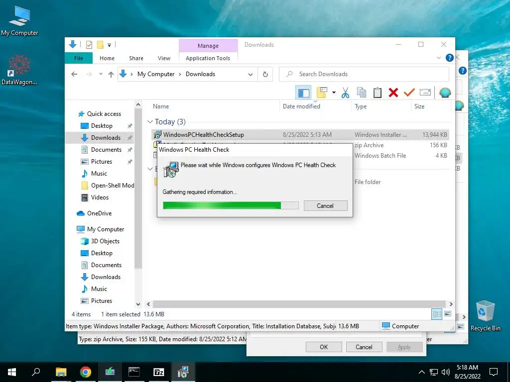Switch to the Share ribbon tab

(x=136, y=58)
